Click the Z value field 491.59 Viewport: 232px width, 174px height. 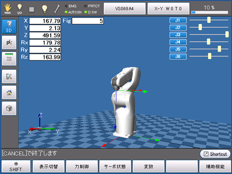pyautogui.click(x=45, y=35)
